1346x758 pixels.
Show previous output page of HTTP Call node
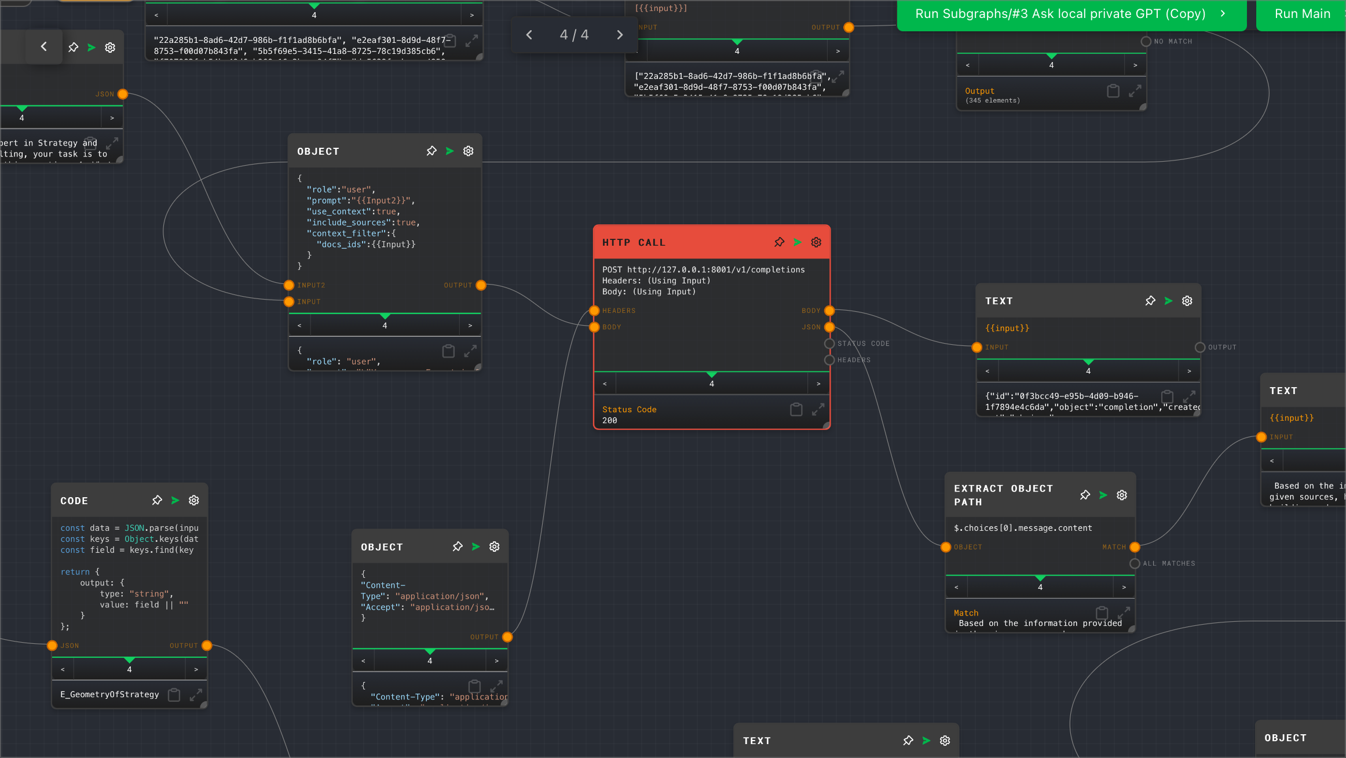605,384
